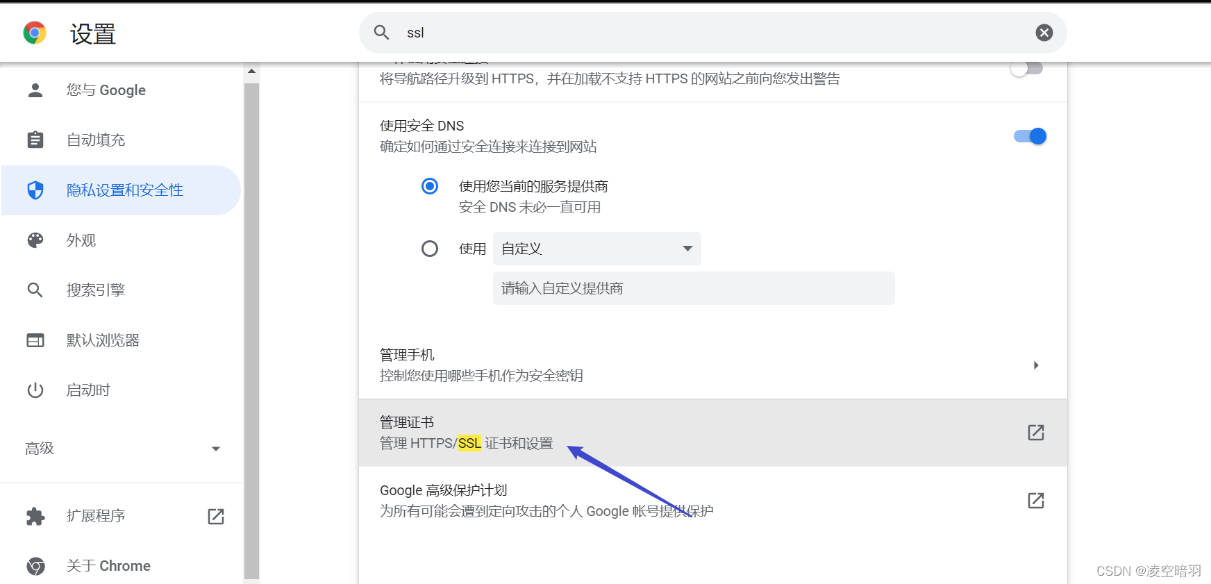The height and width of the screenshot is (584, 1211).
Task: Click the default browser window icon
Action: (x=35, y=340)
